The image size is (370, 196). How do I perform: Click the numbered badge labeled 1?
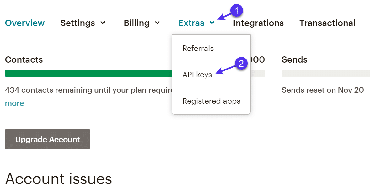(236, 10)
